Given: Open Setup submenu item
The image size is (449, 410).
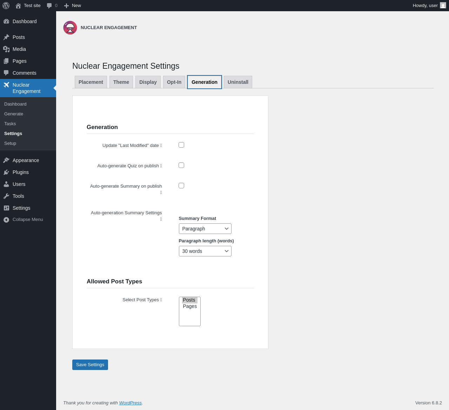Looking at the screenshot, I should pyautogui.click(x=10, y=143).
